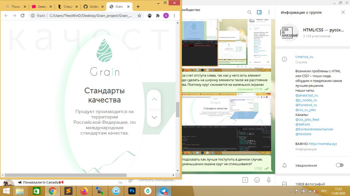Switch to the Специ browser tab

point(67,7)
